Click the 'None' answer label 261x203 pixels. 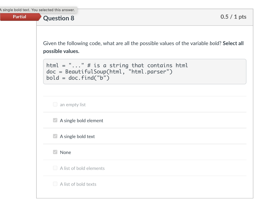pyautogui.click(x=65, y=152)
